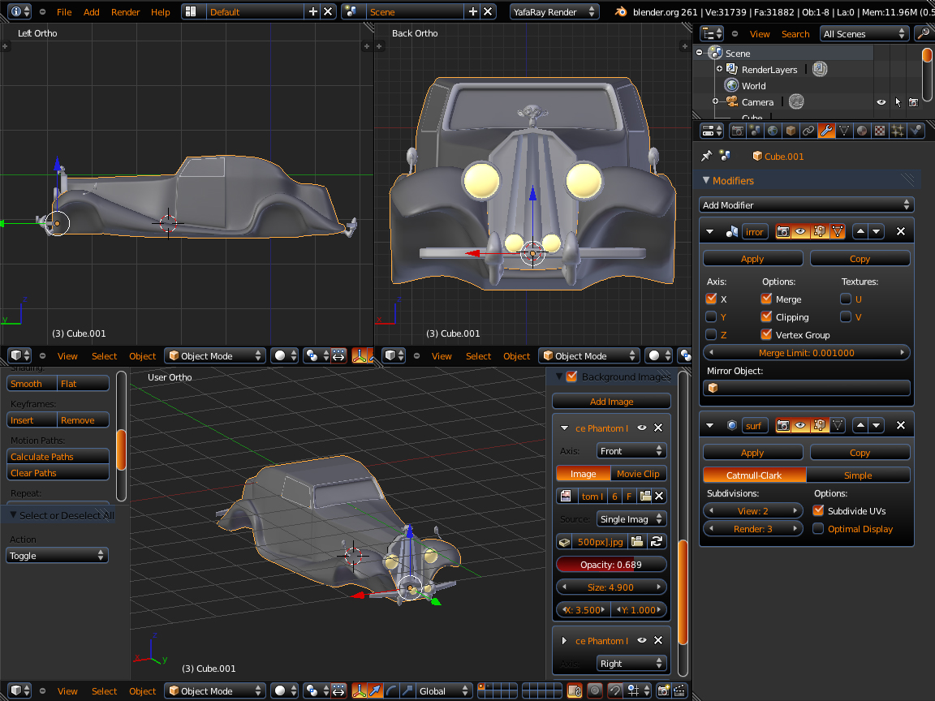Move the Mirror modifier down in stack

tap(876, 231)
